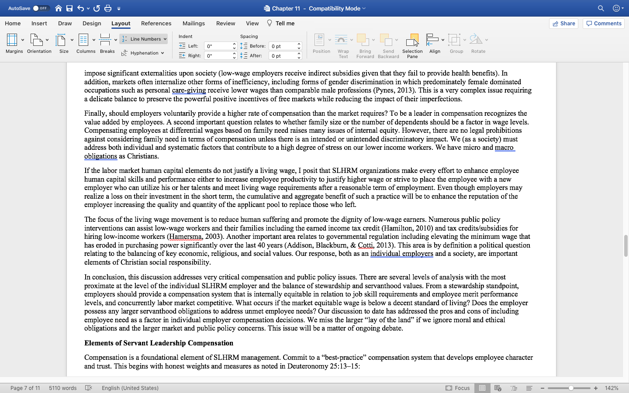Expand the title bar document name dropdown
The height and width of the screenshot is (393, 629).
tap(364, 8)
